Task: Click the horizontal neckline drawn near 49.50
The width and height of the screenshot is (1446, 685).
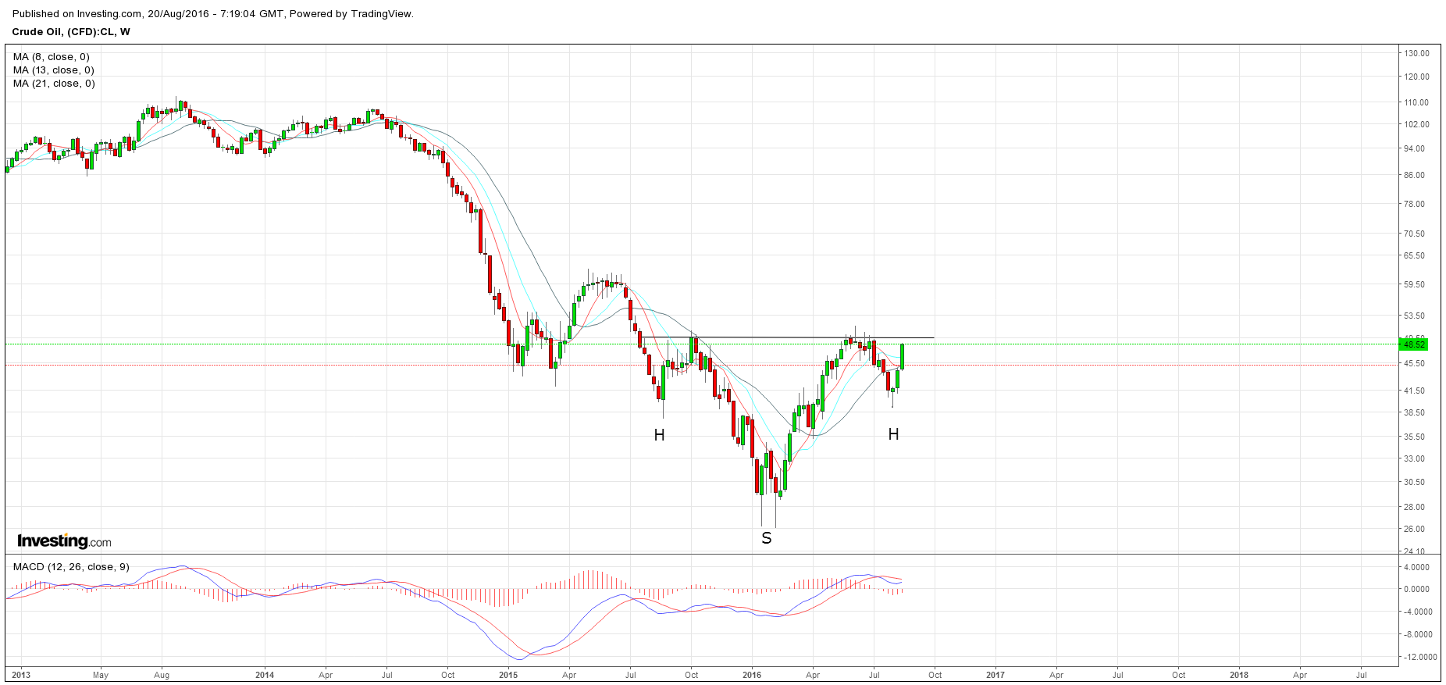Action: click(787, 337)
